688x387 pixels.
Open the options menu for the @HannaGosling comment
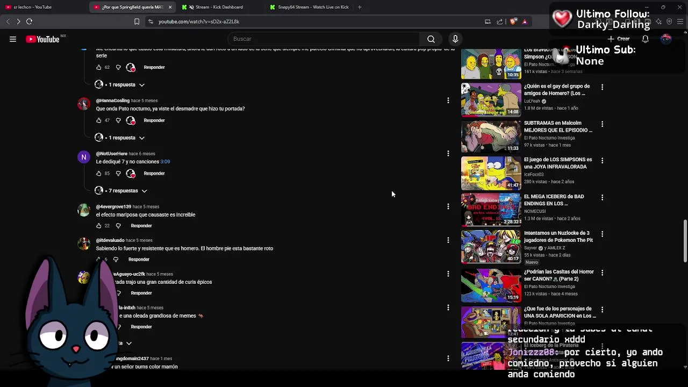click(x=448, y=101)
